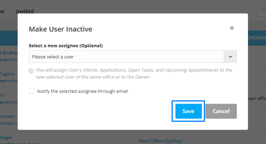This screenshot has width=266, height=144.
Task: Select the partially visible Active tab
Action: pyautogui.click(x=2, y=11)
